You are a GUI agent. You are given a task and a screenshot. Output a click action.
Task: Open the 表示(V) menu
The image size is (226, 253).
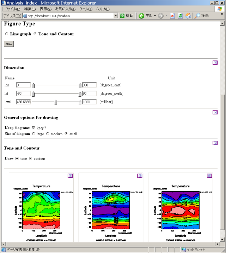[x=45, y=9]
